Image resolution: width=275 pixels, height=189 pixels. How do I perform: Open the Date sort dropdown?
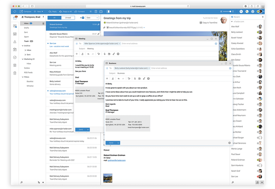pos(92,18)
